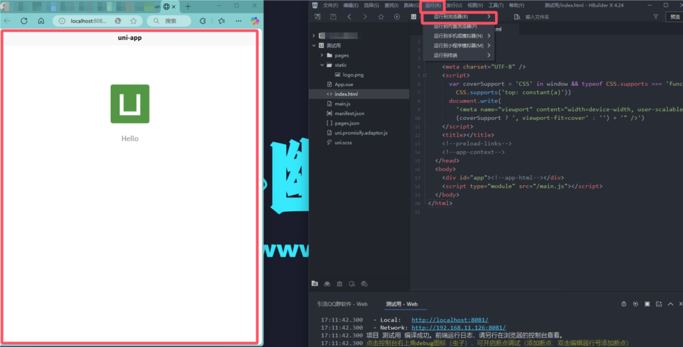The image size is (683, 347).
Task: Expand the blurred project above 测试用
Action: pyautogui.click(x=313, y=36)
